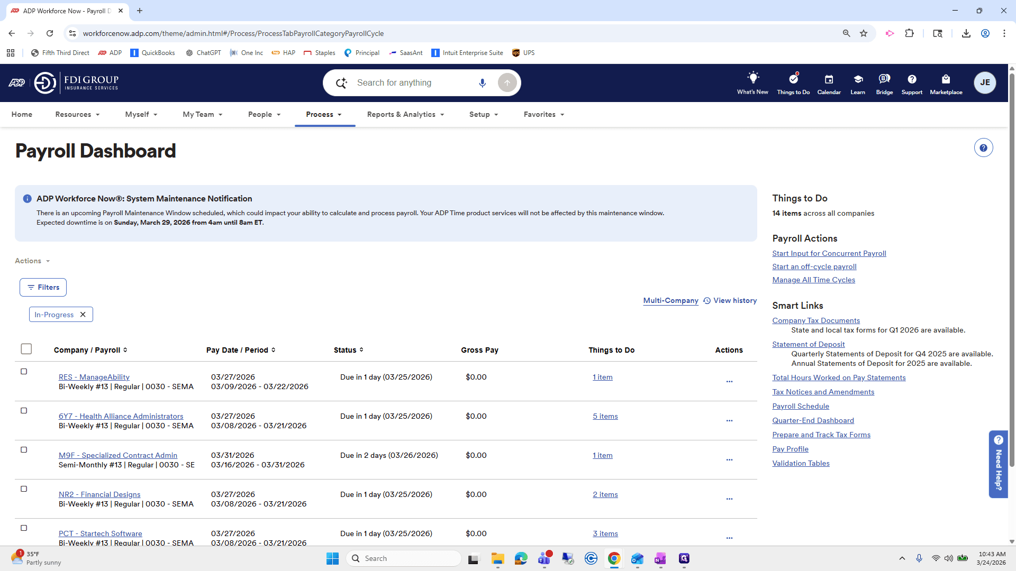
Task: Open the Calendar icon in header
Action: coord(829,79)
